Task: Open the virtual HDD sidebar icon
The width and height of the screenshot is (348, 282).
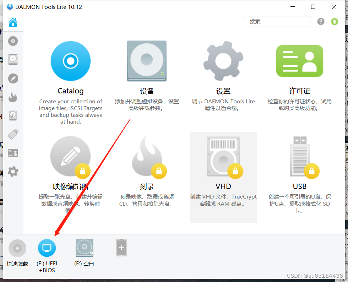Action: pyautogui.click(x=13, y=116)
